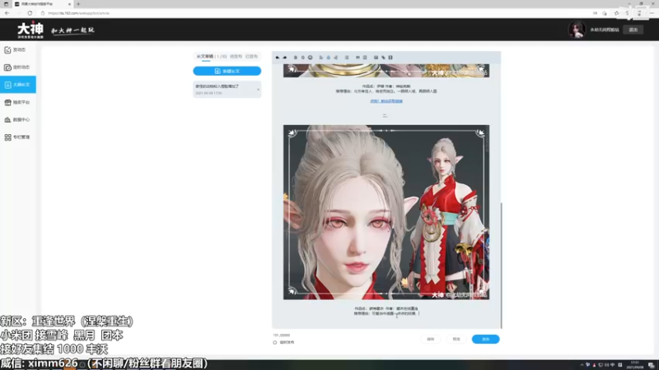Screen dimensions: 659x370
Task: Click the last icon in the editor toolbar
Action: tap(390, 58)
